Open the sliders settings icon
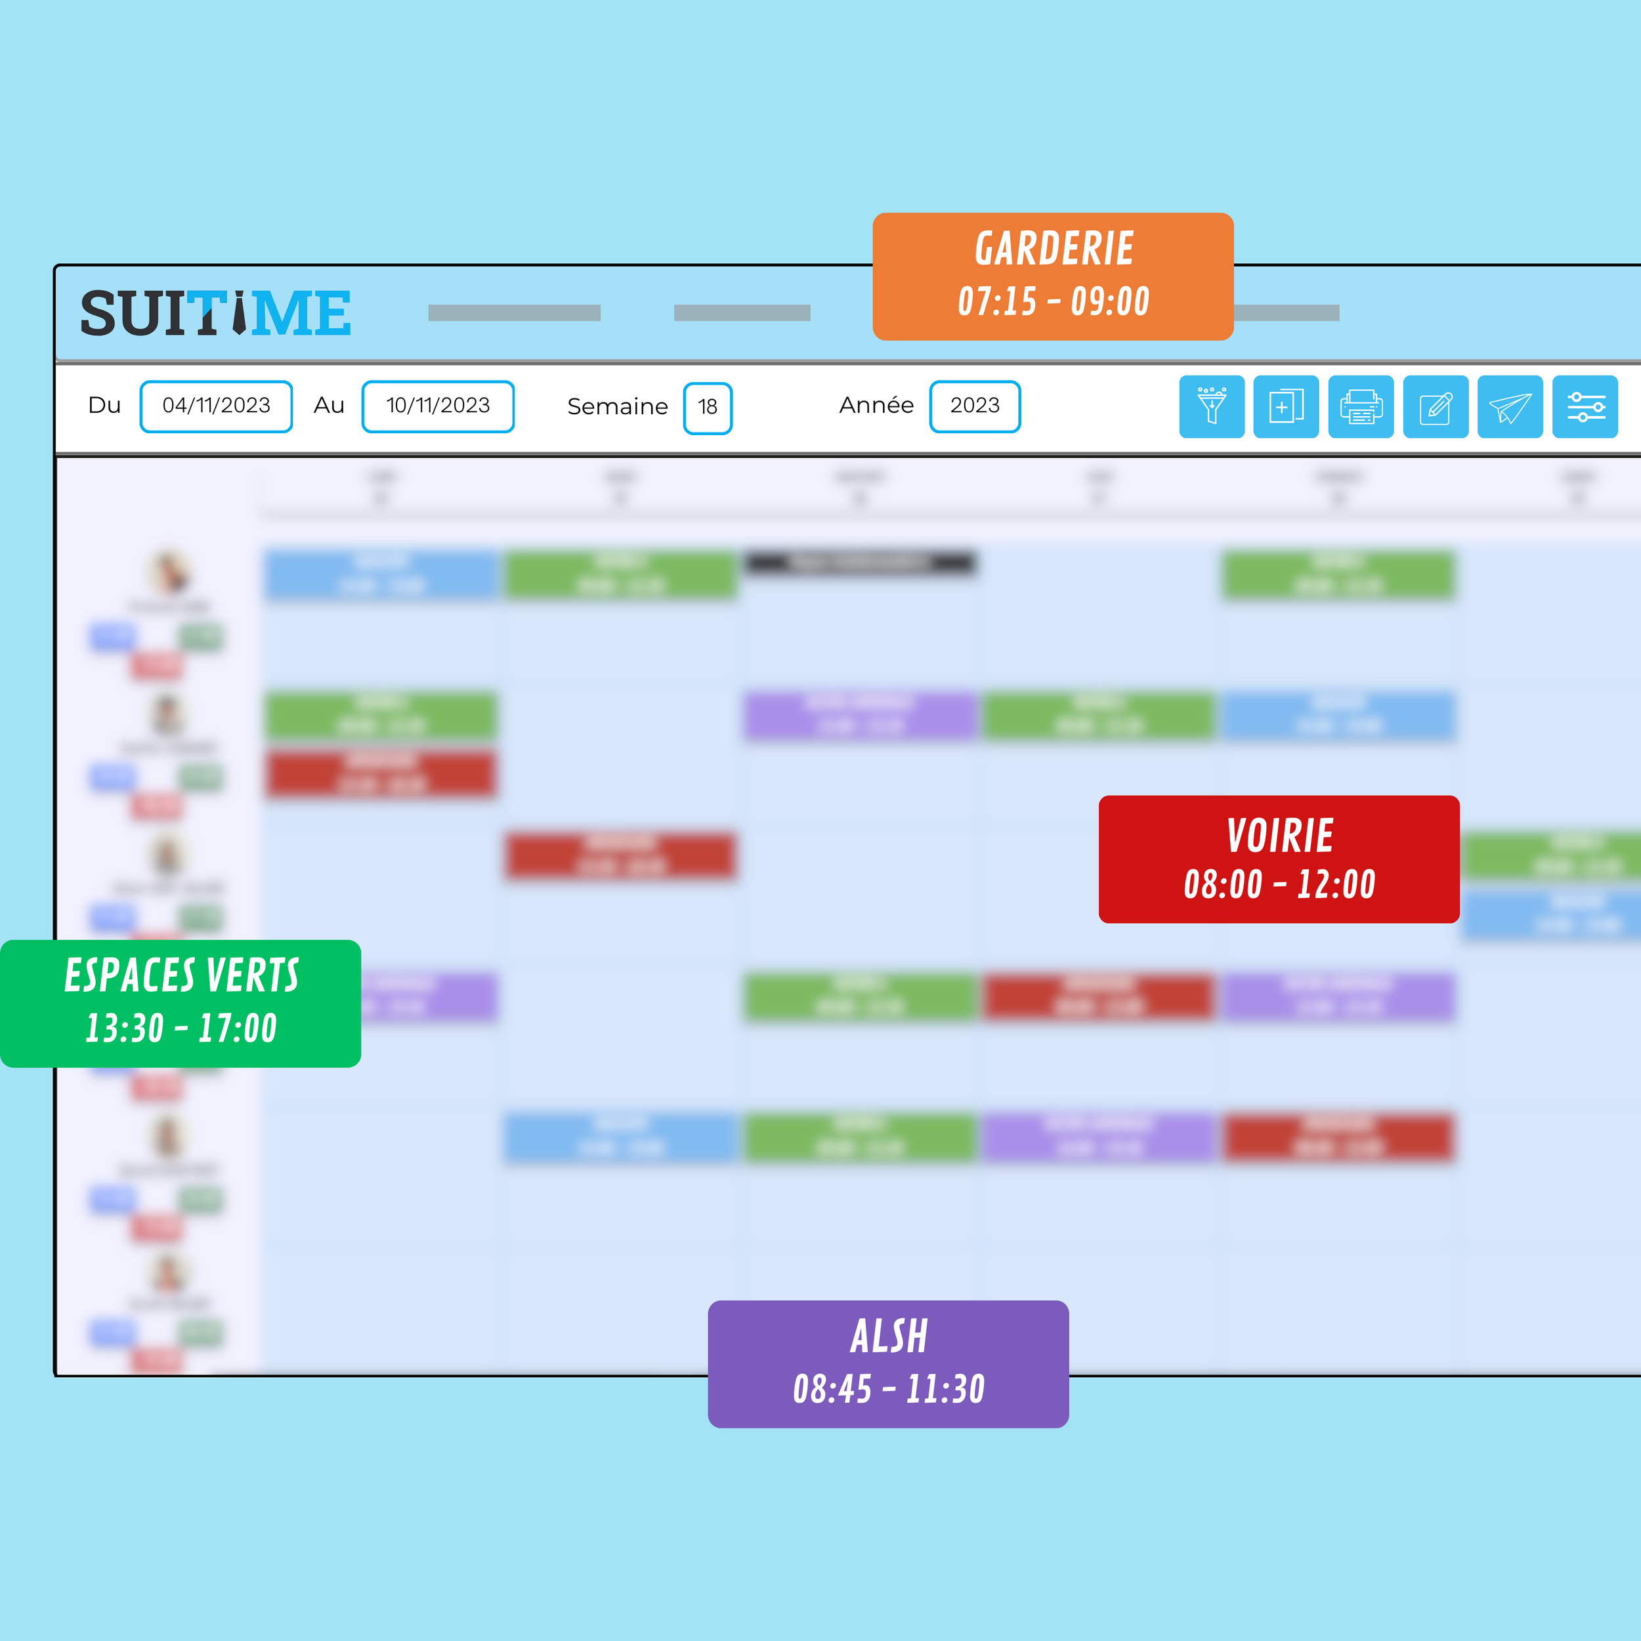1641x1641 pixels. click(x=1585, y=407)
